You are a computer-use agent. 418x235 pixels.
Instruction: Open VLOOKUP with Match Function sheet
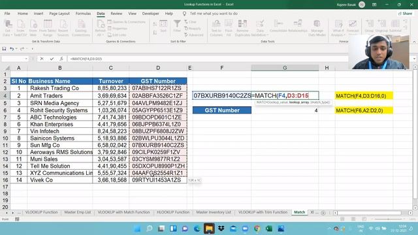[x=123, y=212]
